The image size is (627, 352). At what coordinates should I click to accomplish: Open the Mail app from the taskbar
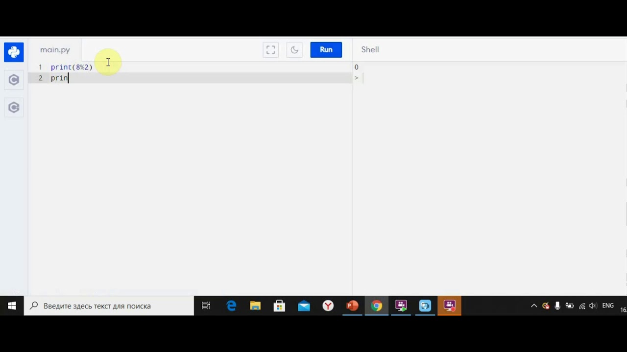click(304, 306)
